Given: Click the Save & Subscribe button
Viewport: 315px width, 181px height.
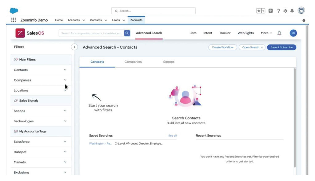Looking at the screenshot, I should (x=281, y=47).
